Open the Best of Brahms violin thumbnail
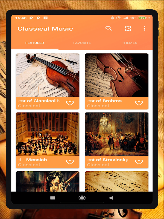Image resolution: width=164 pixels, height=219 pixels. coord(117,75)
